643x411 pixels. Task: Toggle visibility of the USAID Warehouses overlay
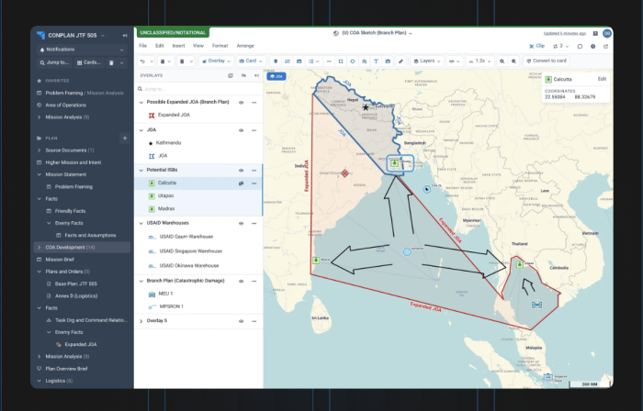(x=241, y=223)
